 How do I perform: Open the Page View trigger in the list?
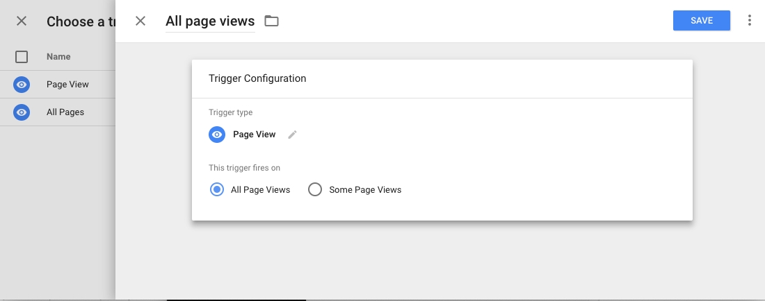[67, 85]
